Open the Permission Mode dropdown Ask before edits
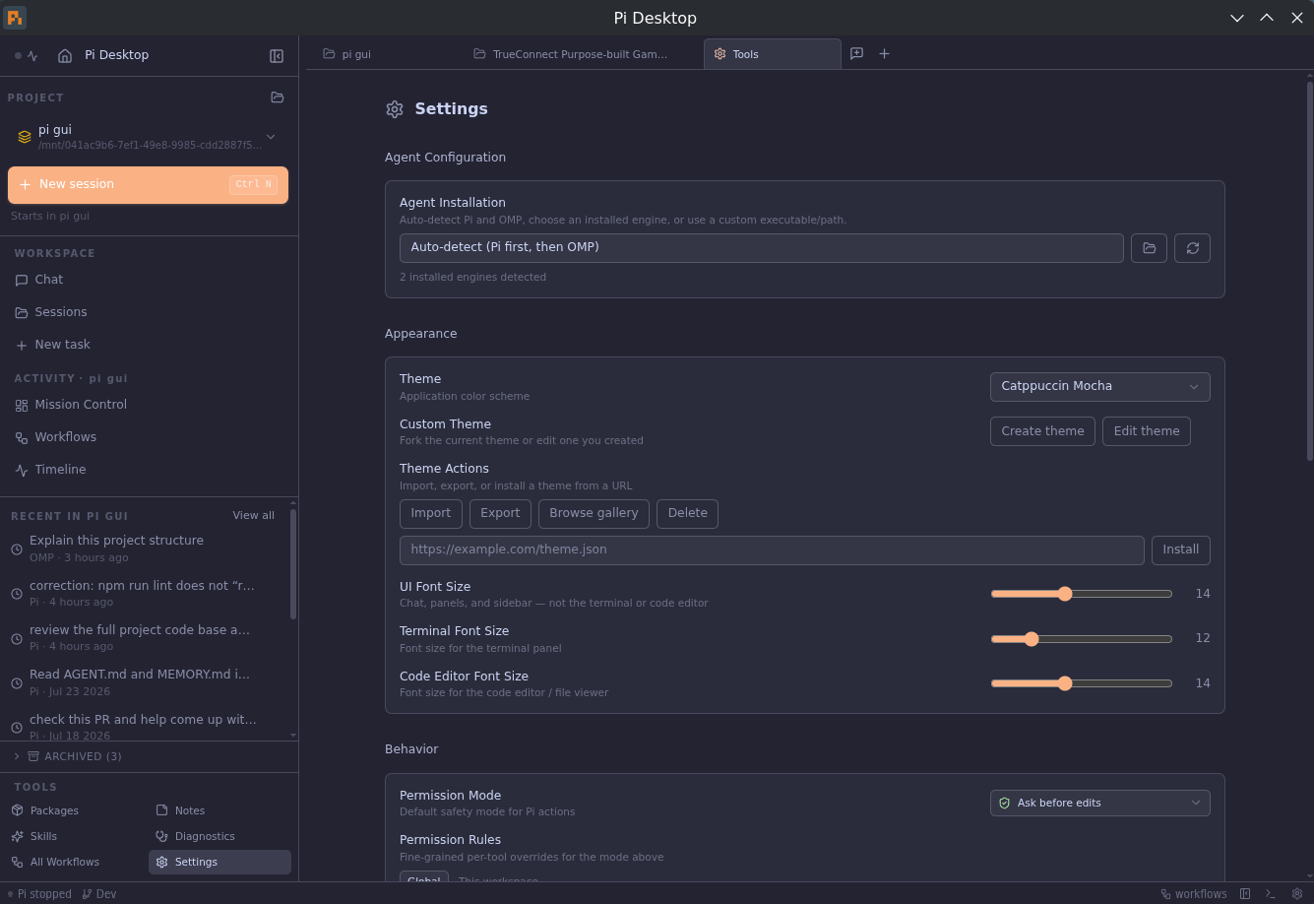This screenshot has height=904, width=1314. (1099, 803)
